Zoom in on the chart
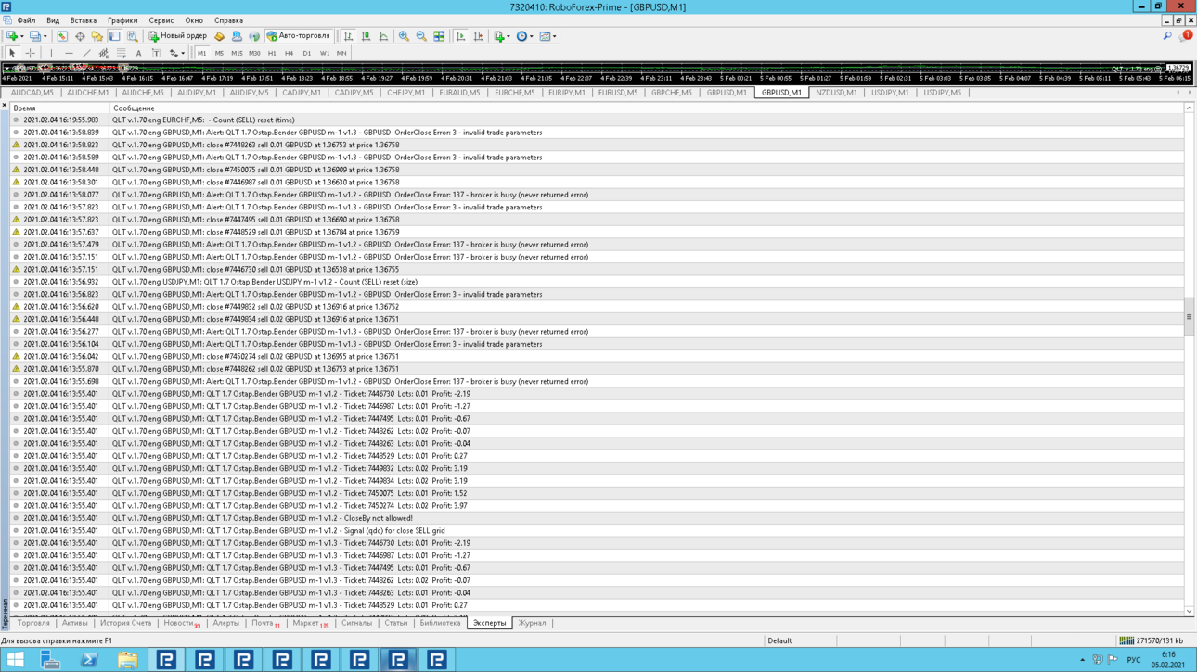Viewport: 1197px width, 672px height. [x=404, y=36]
